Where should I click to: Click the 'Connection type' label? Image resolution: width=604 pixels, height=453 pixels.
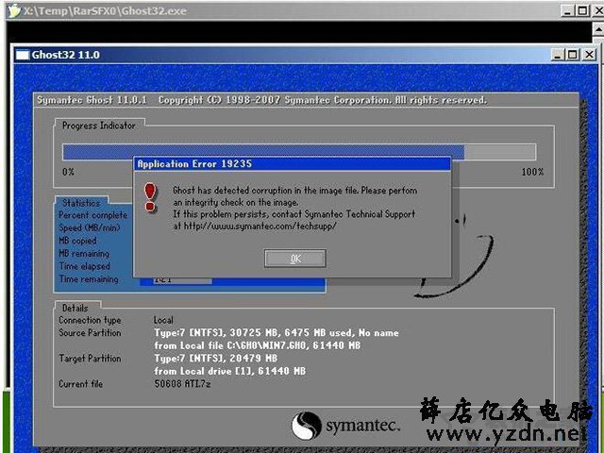(90, 320)
